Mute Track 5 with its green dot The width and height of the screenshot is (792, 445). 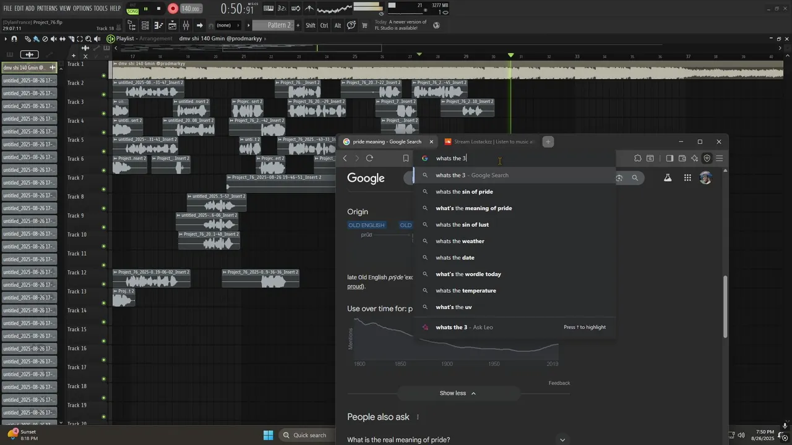coord(103,151)
